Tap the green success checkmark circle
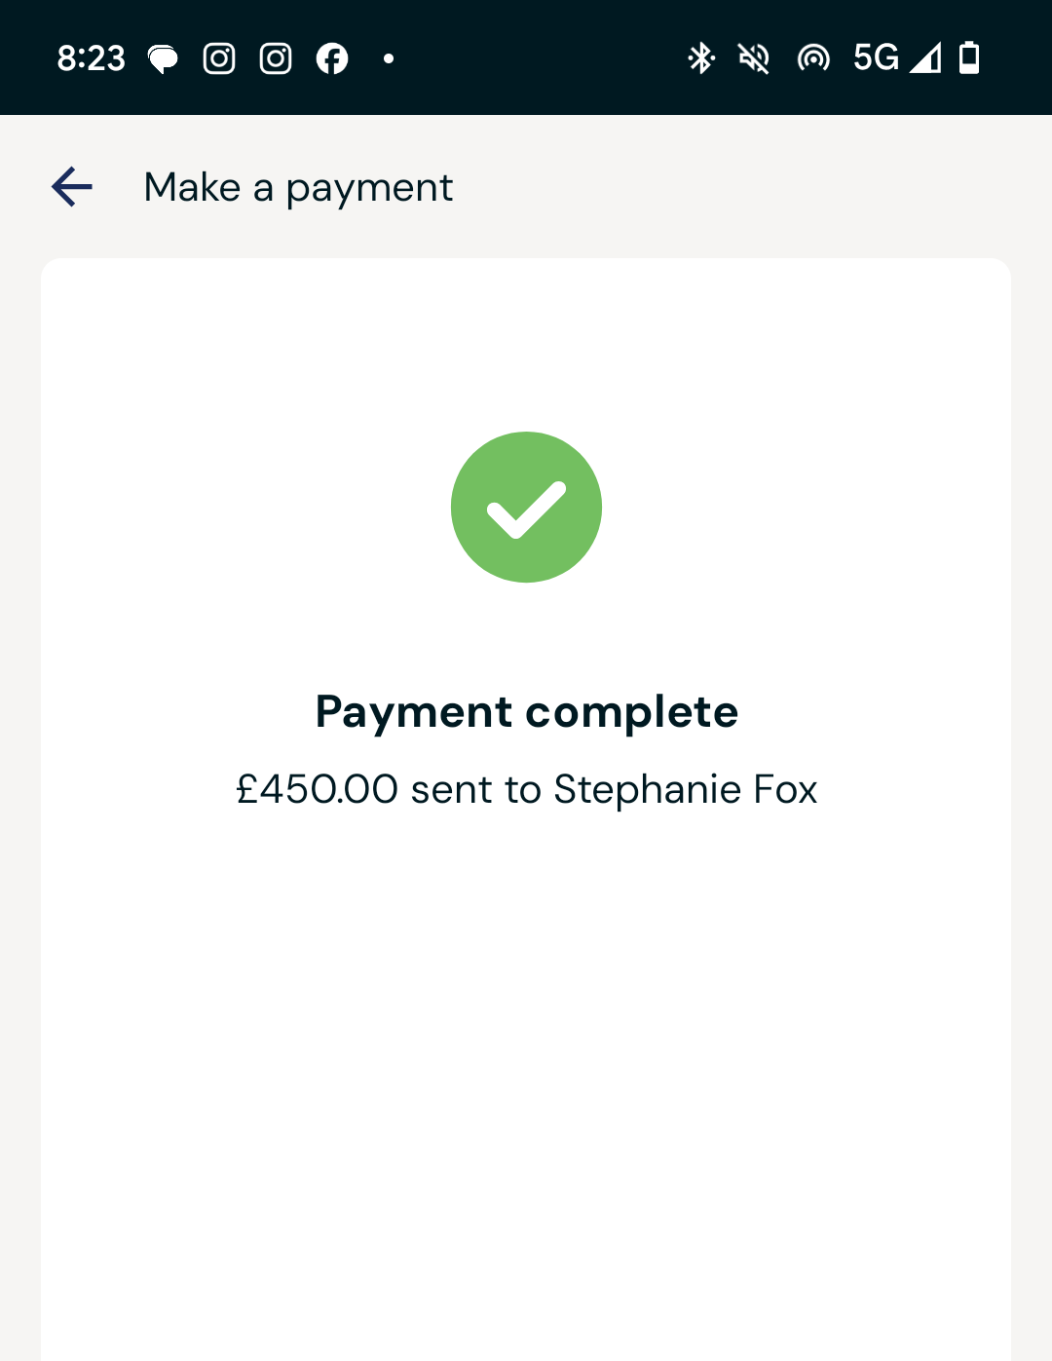 526,507
